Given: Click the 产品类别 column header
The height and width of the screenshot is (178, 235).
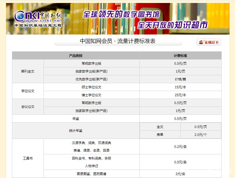Looking at the screenshot, I should (76, 56).
